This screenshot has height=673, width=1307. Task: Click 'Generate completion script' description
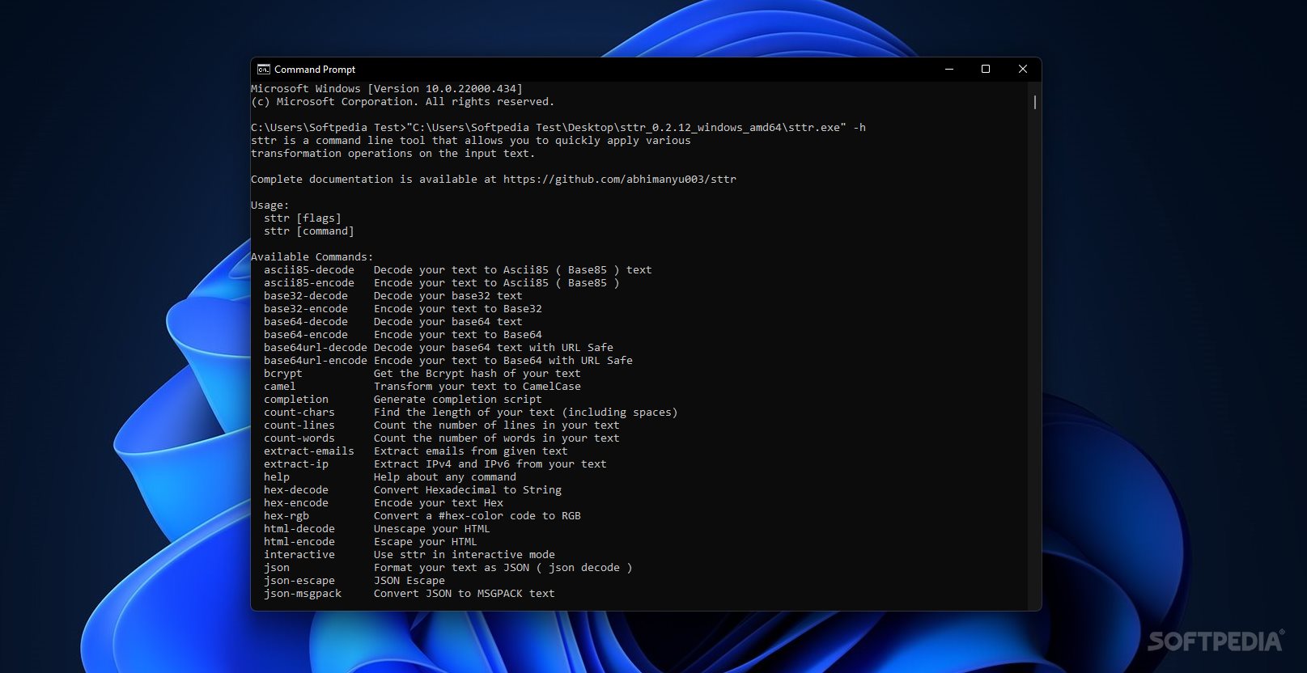pos(458,400)
